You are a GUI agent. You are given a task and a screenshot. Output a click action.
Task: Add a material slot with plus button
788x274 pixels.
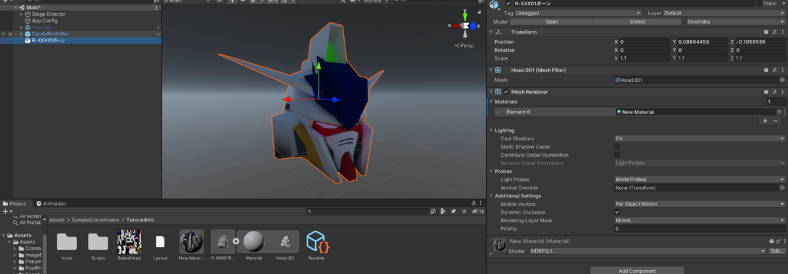(x=765, y=121)
